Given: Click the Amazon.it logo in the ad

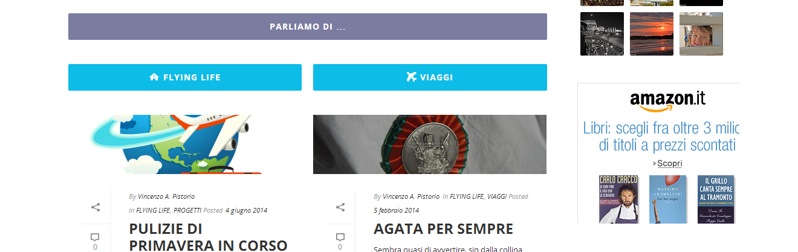Looking at the screenshot, I should 667,101.
